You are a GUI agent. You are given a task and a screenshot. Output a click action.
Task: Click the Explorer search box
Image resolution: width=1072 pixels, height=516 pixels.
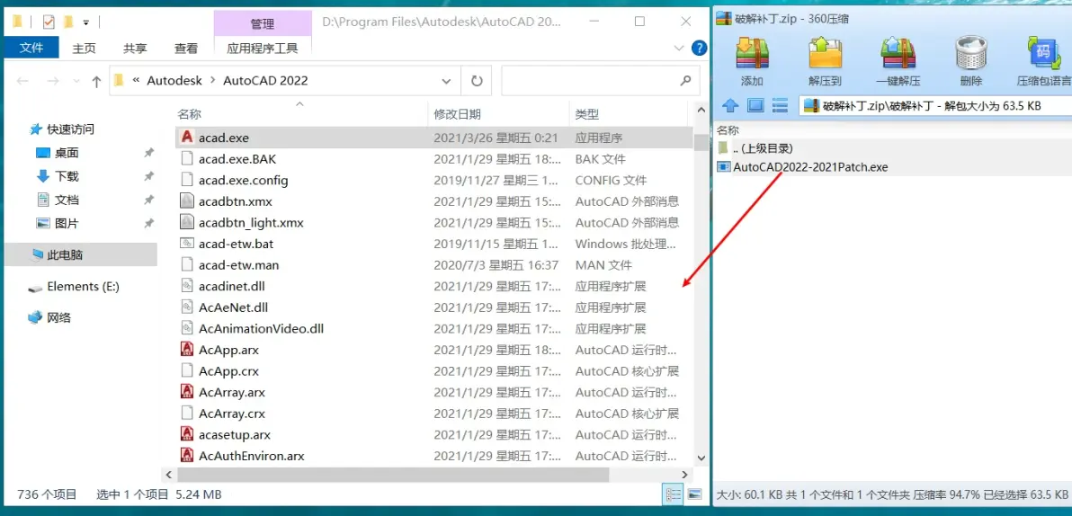tap(600, 81)
